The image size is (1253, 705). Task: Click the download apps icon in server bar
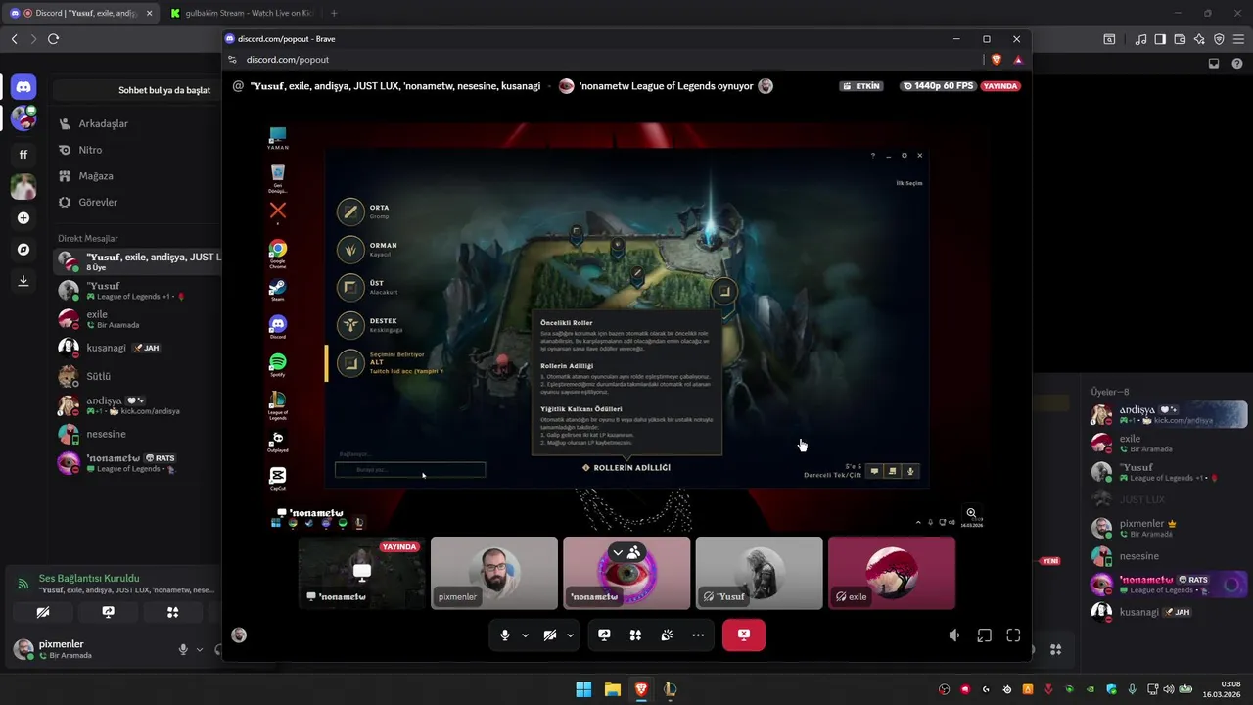click(x=23, y=281)
